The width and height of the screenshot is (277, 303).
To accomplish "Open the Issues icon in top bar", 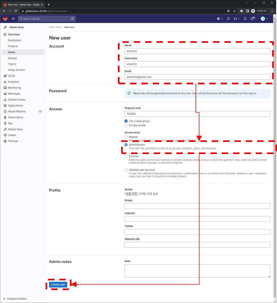I will [228, 19].
